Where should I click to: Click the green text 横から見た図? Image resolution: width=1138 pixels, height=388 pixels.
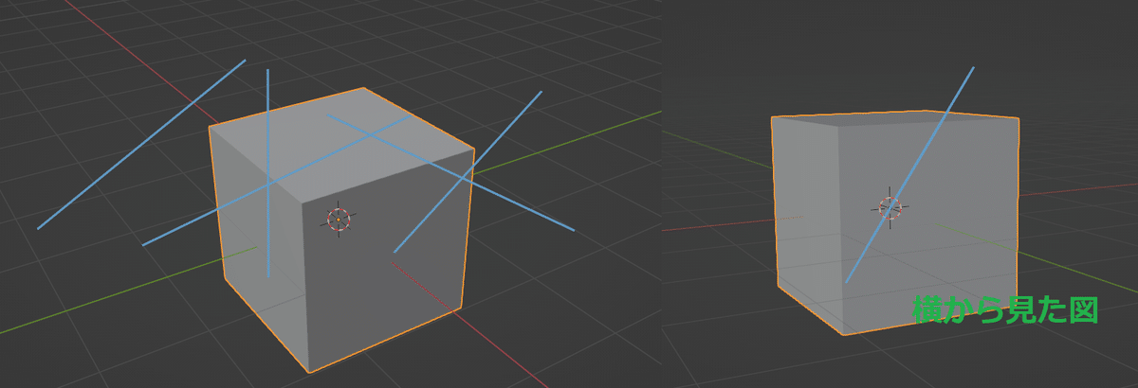click(x=1005, y=309)
